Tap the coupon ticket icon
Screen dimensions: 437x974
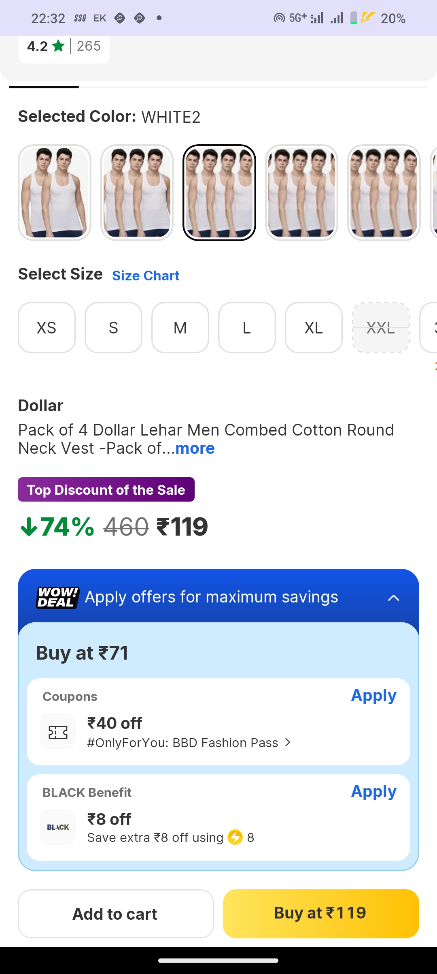click(x=58, y=732)
